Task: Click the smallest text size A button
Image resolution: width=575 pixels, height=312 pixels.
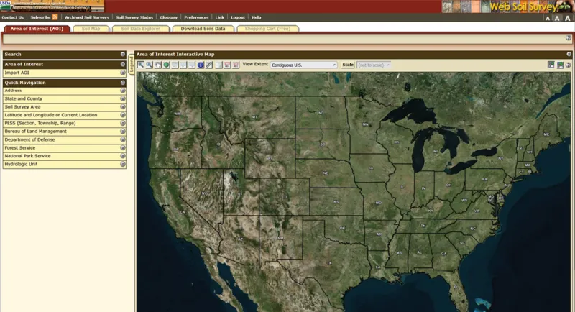Action: (x=548, y=18)
